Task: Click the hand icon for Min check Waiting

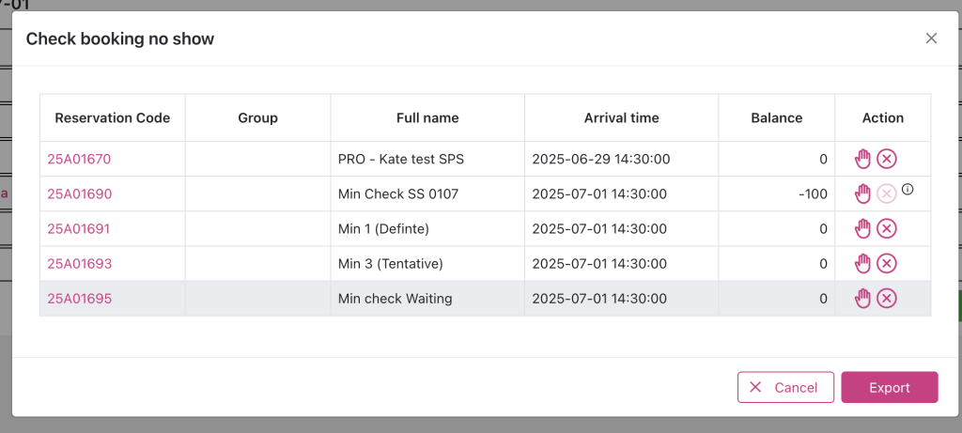Action: tap(862, 298)
